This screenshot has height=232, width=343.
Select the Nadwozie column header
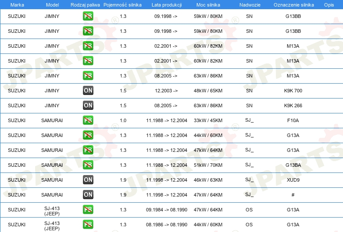pos(250,5)
